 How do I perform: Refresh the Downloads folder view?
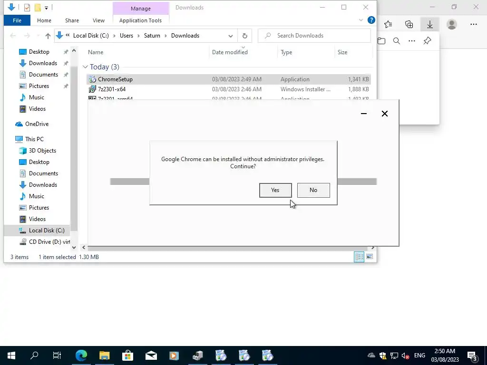245,36
